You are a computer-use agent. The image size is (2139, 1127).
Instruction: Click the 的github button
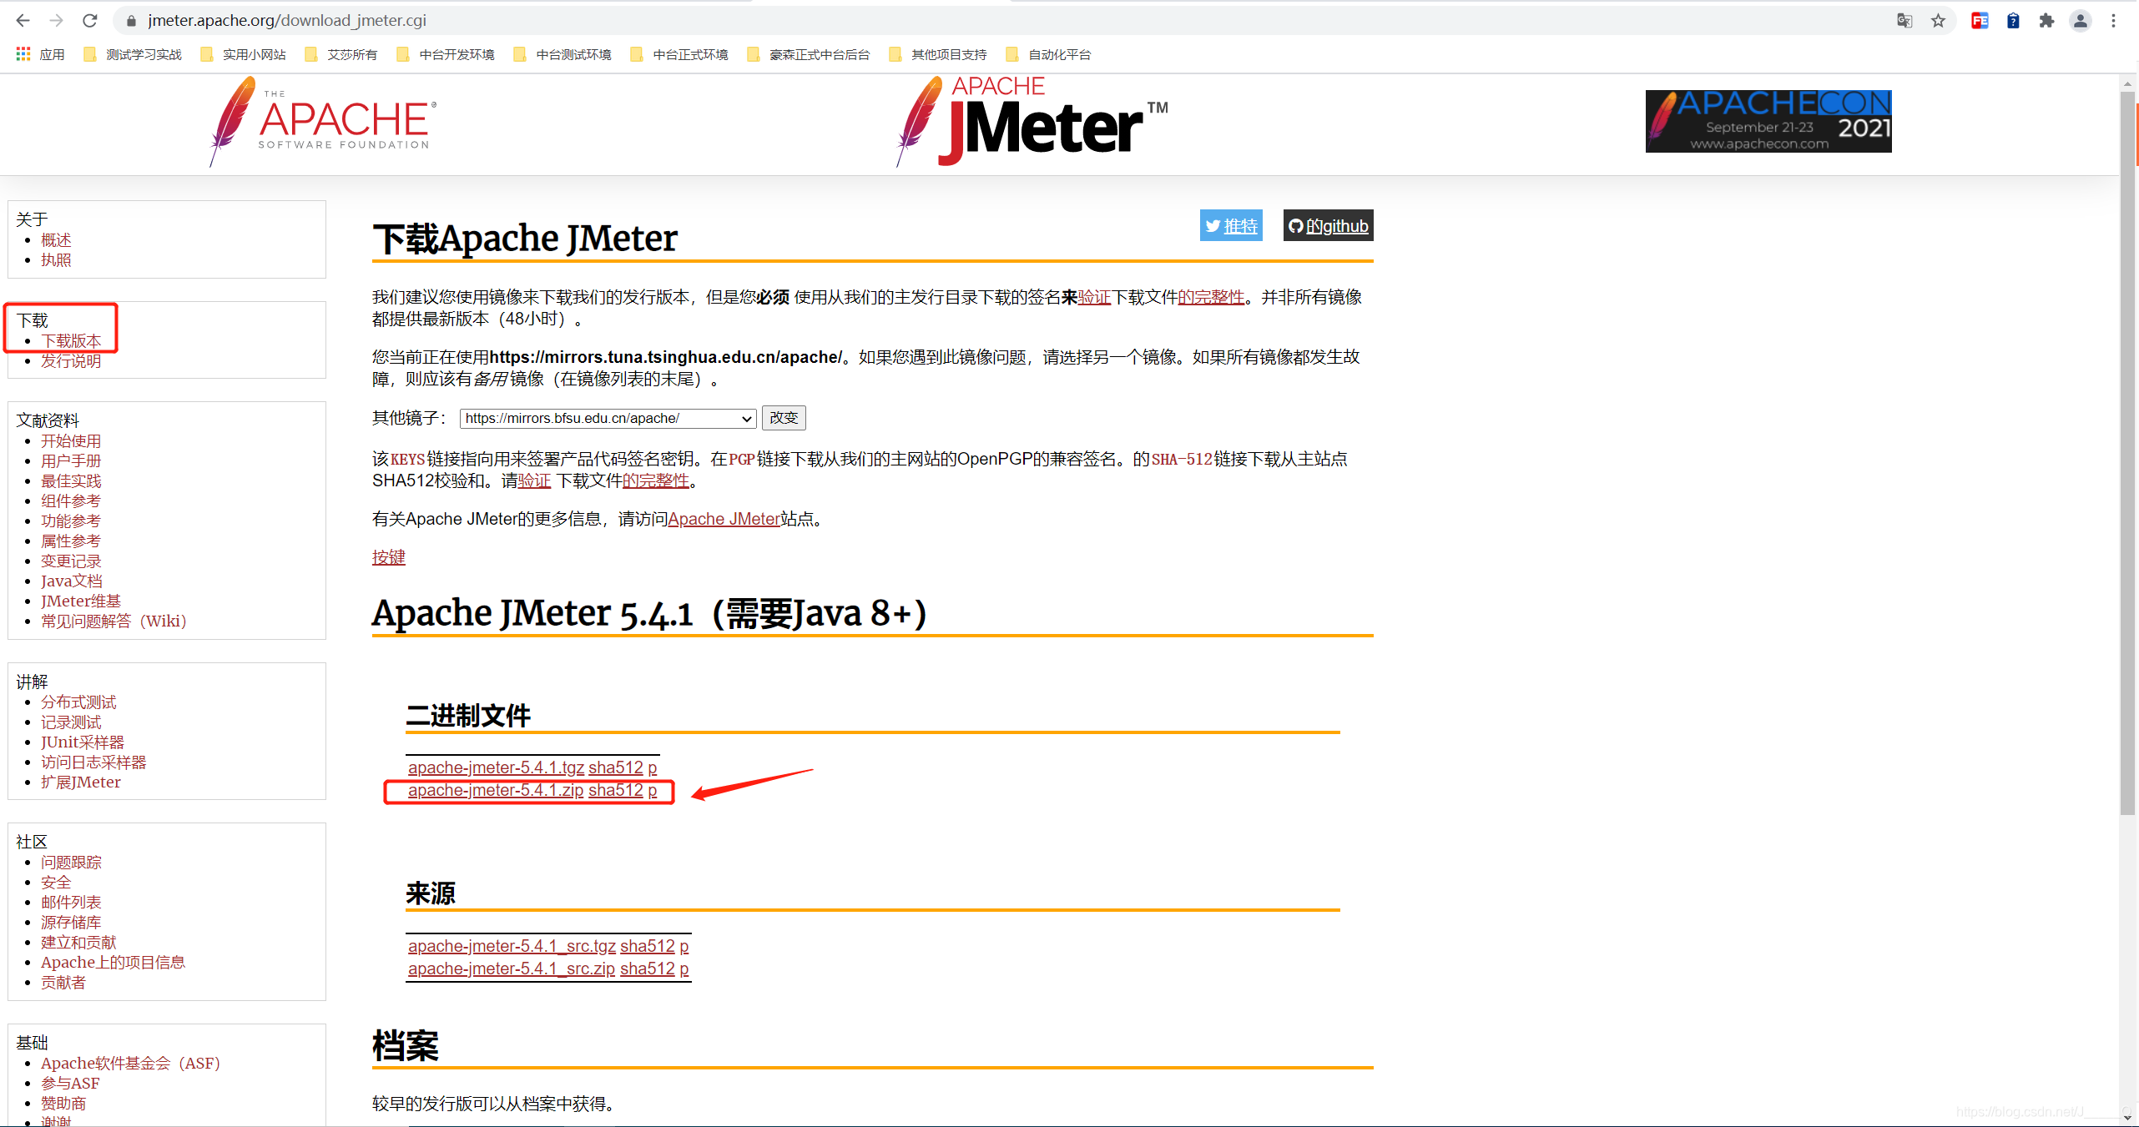tap(1328, 225)
